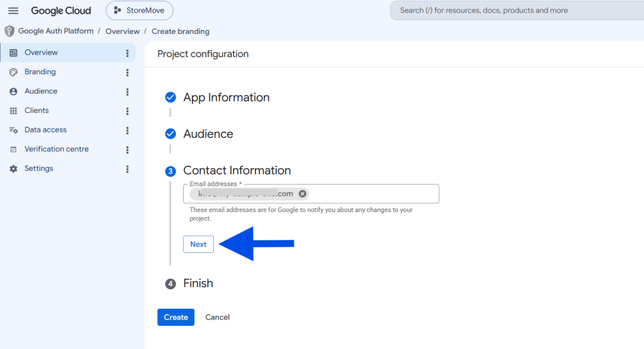Click the Data access icon
The width and height of the screenshot is (644, 349).
pos(14,130)
